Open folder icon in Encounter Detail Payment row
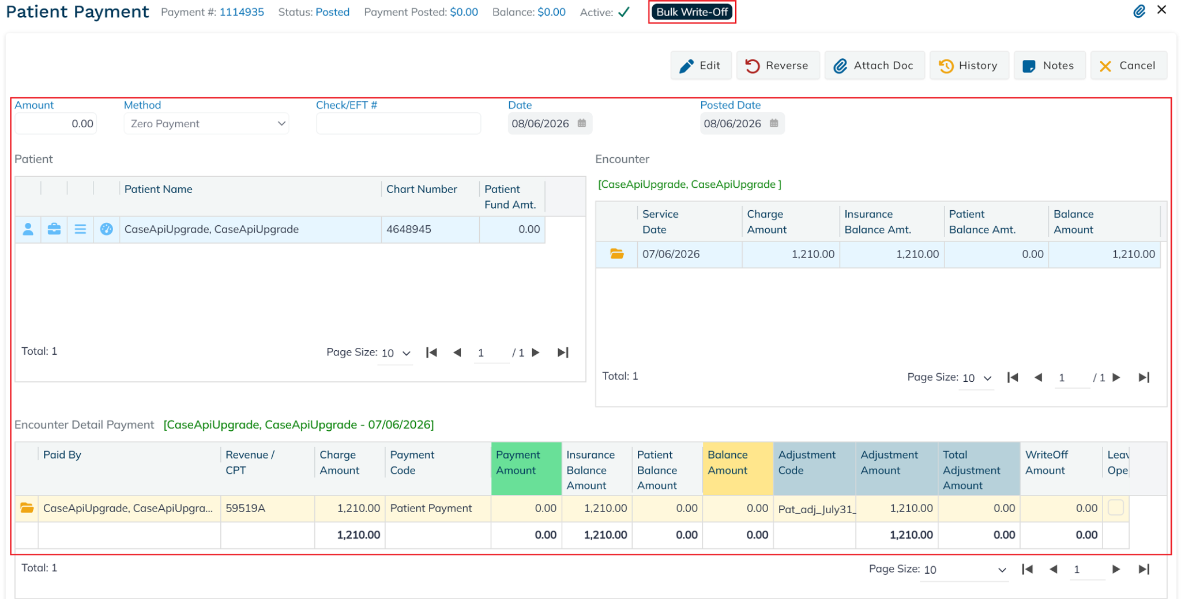The image size is (1181, 599). [27, 508]
